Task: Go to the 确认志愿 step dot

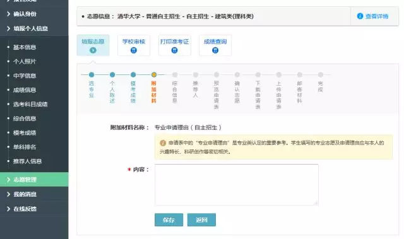Action: pyautogui.click(x=237, y=74)
